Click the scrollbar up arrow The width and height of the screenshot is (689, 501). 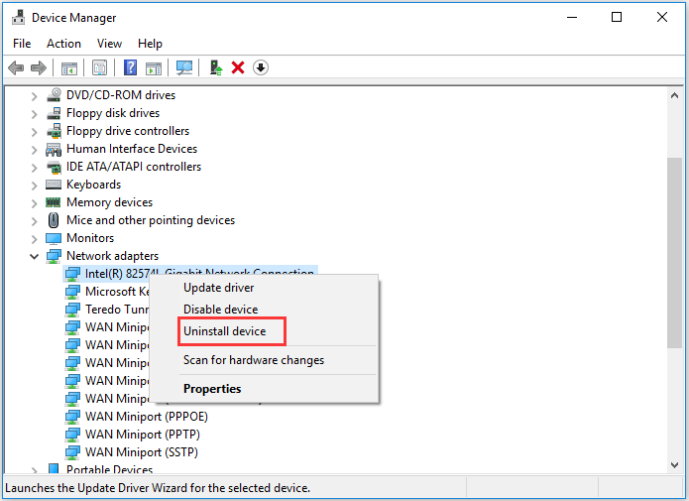pos(674,95)
